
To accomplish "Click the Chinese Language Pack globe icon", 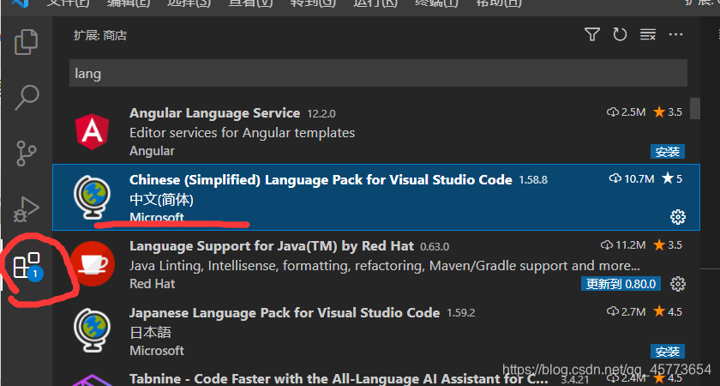I will [x=93, y=197].
